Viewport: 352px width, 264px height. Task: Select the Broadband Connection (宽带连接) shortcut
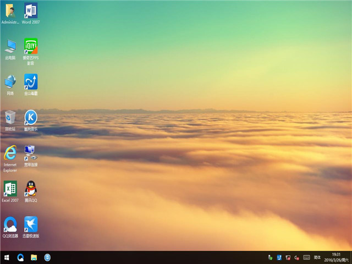coord(31,153)
